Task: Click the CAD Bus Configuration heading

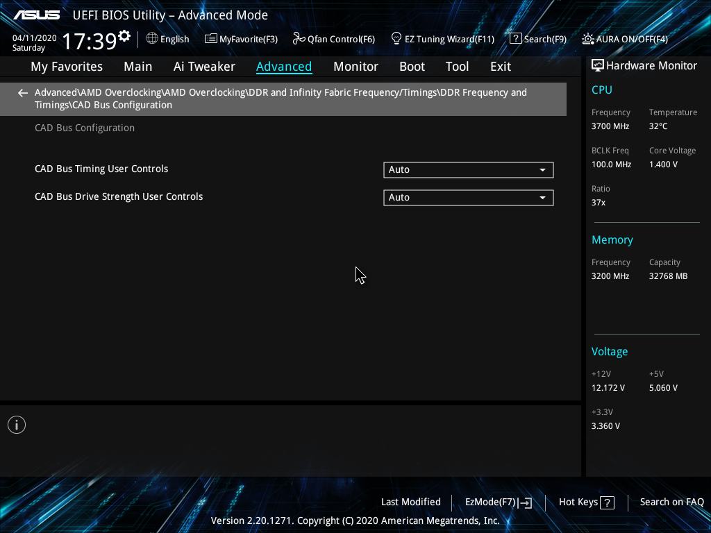Action: [85, 128]
